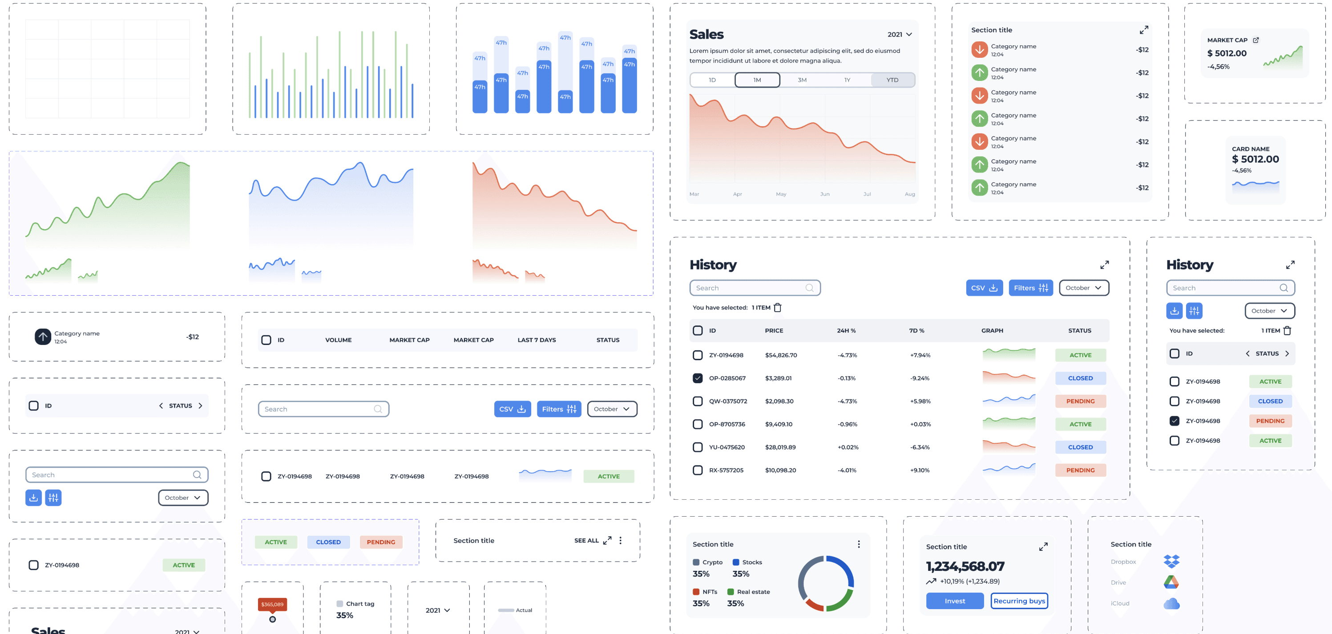The image size is (1332, 634).
Task: Expand the large History table panel
Action: coord(1105,265)
